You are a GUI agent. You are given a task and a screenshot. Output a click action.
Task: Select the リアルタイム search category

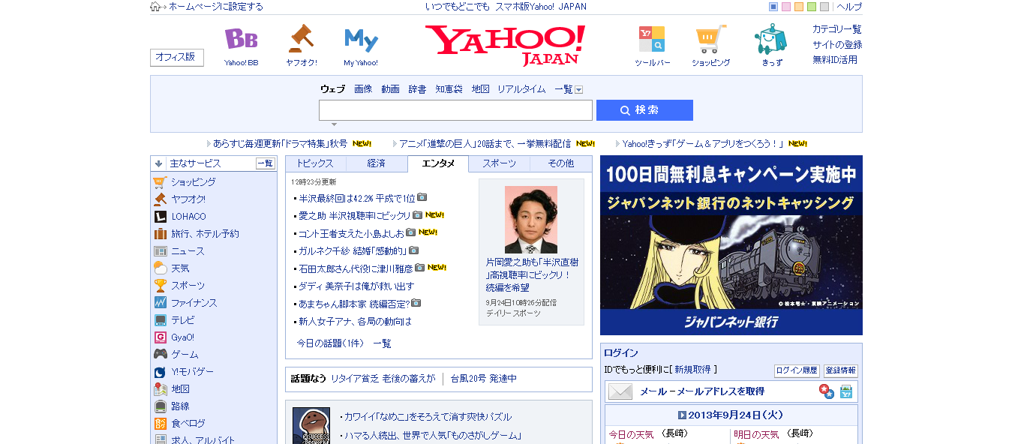click(x=521, y=89)
